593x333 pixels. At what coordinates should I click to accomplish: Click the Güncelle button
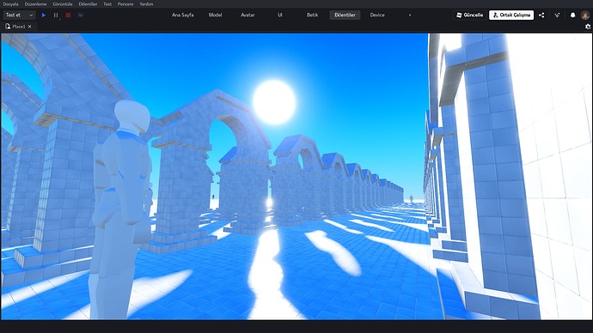(x=470, y=15)
